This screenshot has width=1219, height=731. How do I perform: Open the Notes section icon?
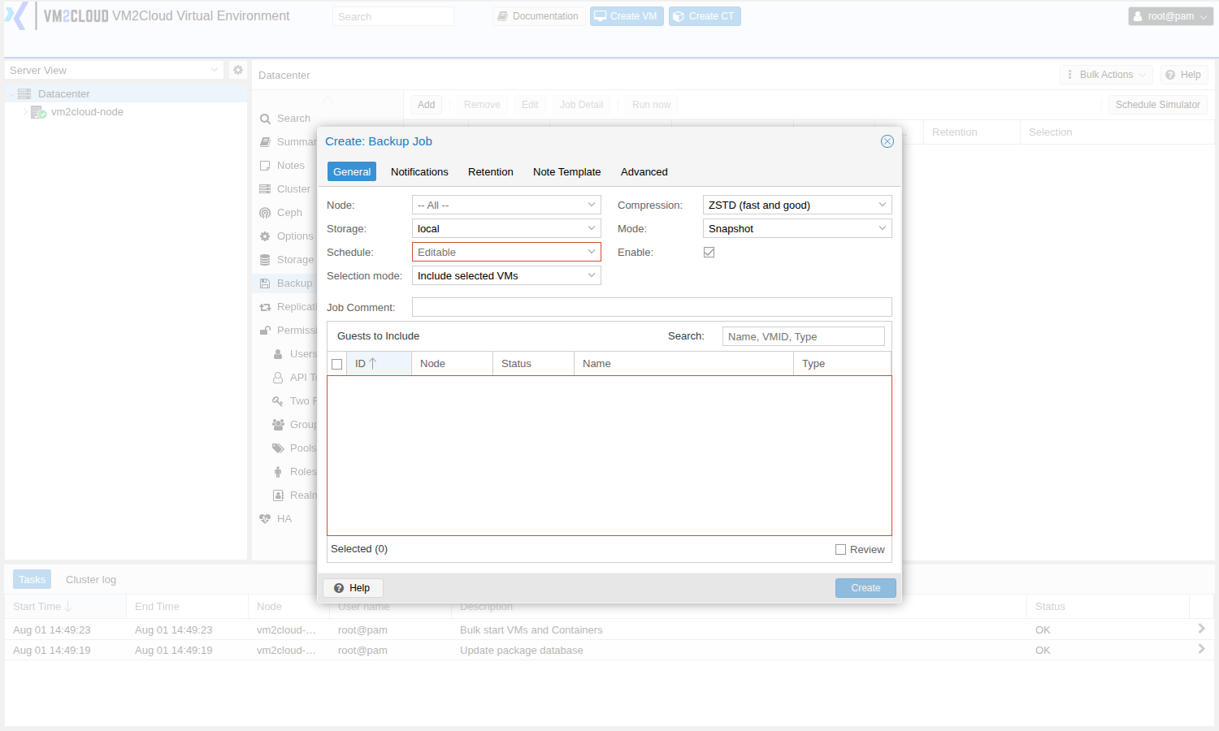click(x=265, y=166)
